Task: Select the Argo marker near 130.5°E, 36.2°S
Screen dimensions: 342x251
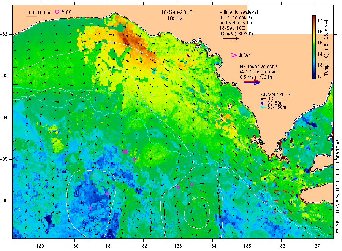Action: click(x=90, y=208)
